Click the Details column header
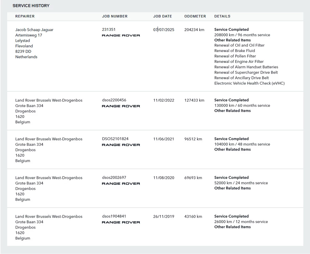This screenshot has width=310, height=254. point(222,16)
